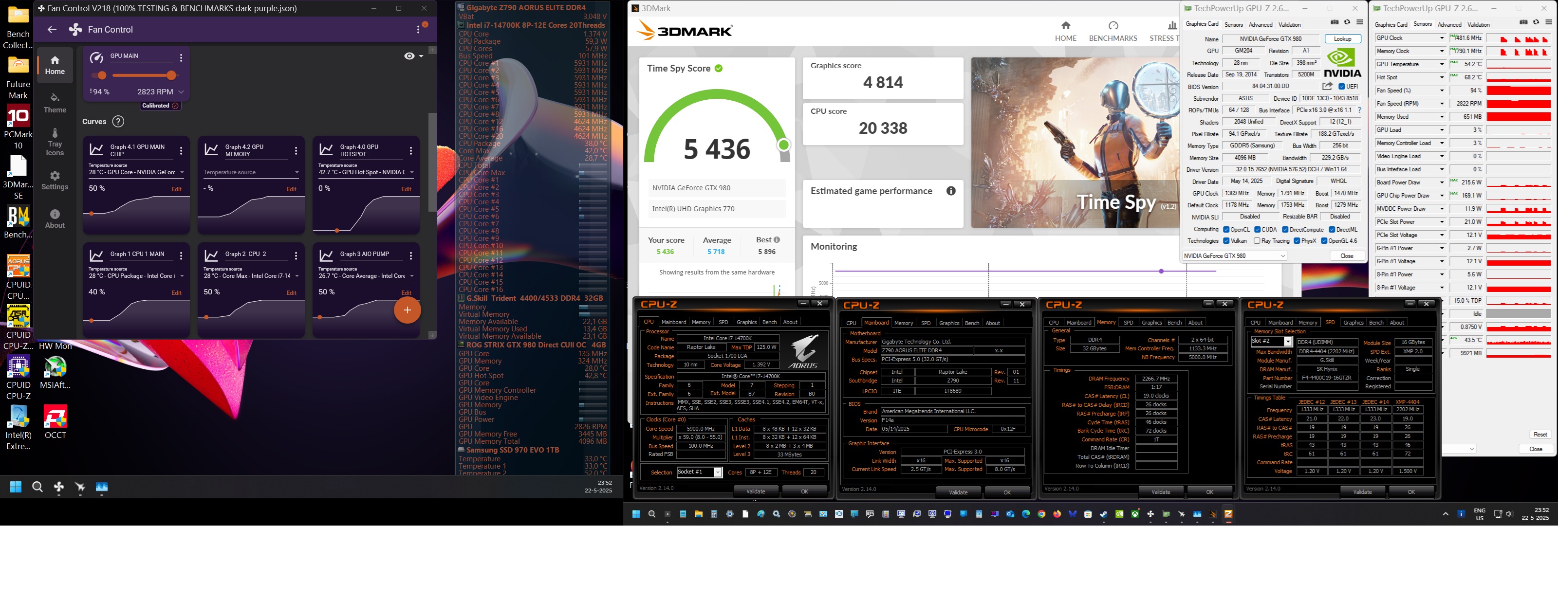The image size is (1558, 600).
Task: Open temperature source dropdown for Graph 2 CPU 2
Action: pos(251,276)
